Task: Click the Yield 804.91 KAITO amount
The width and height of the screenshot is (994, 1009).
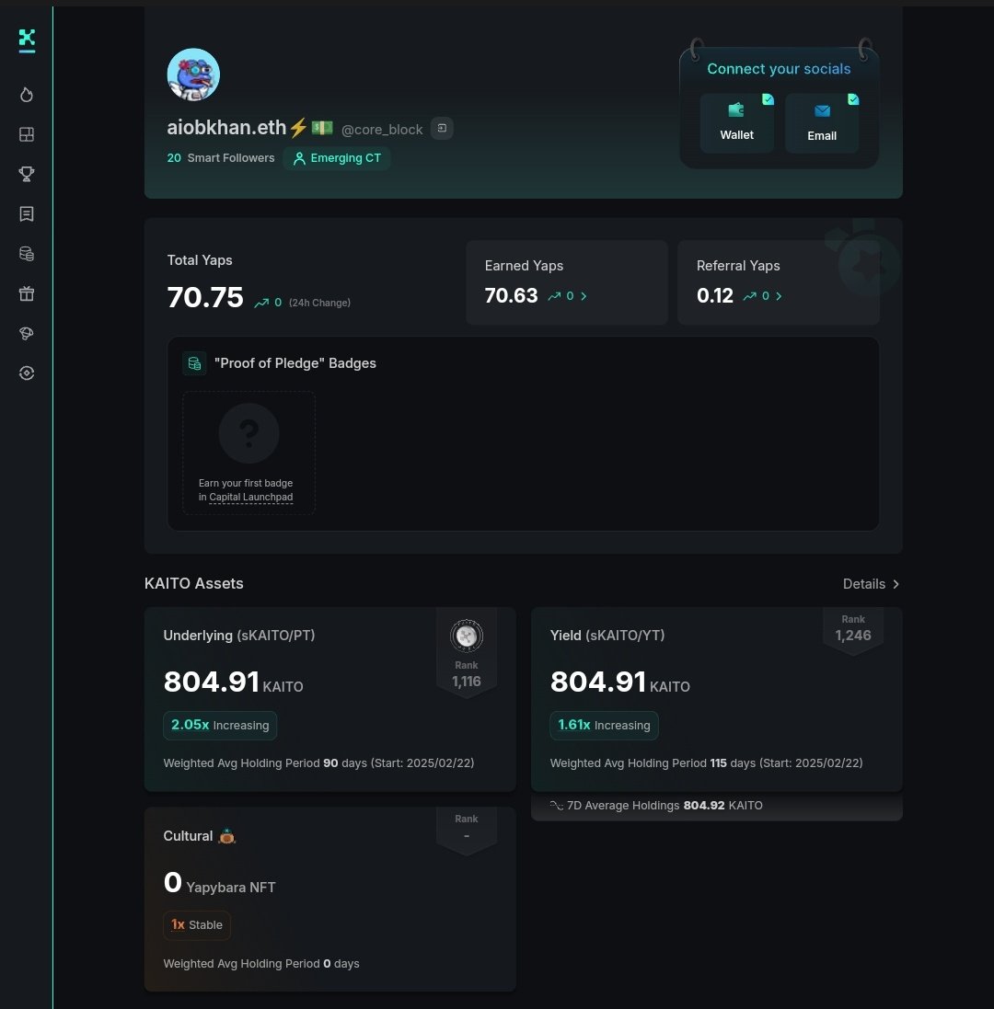Action: click(620, 682)
